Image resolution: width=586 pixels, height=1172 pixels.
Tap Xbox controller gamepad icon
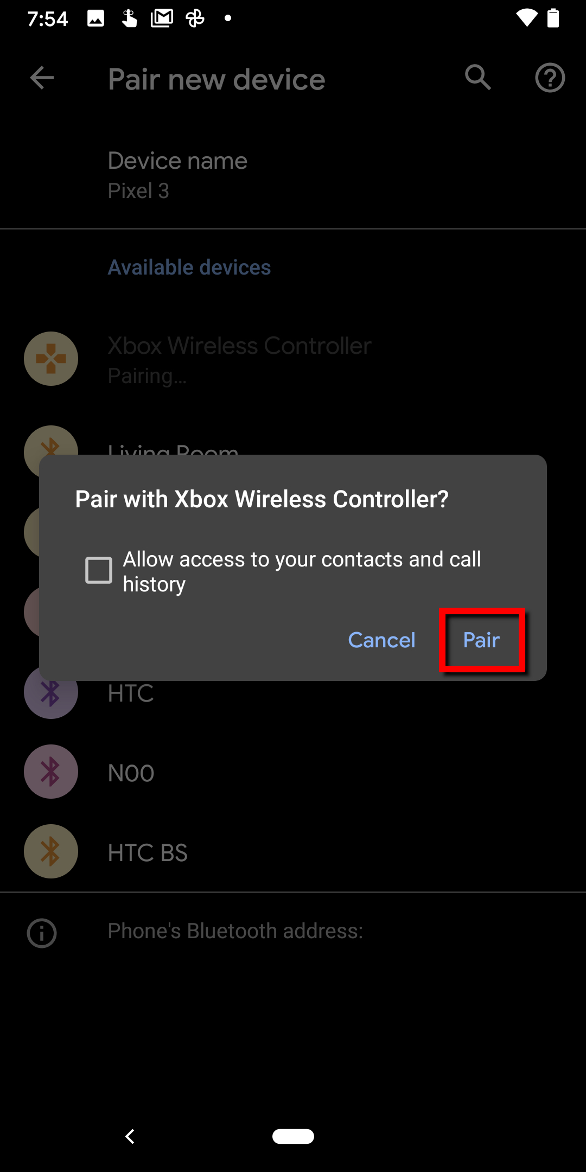(51, 359)
